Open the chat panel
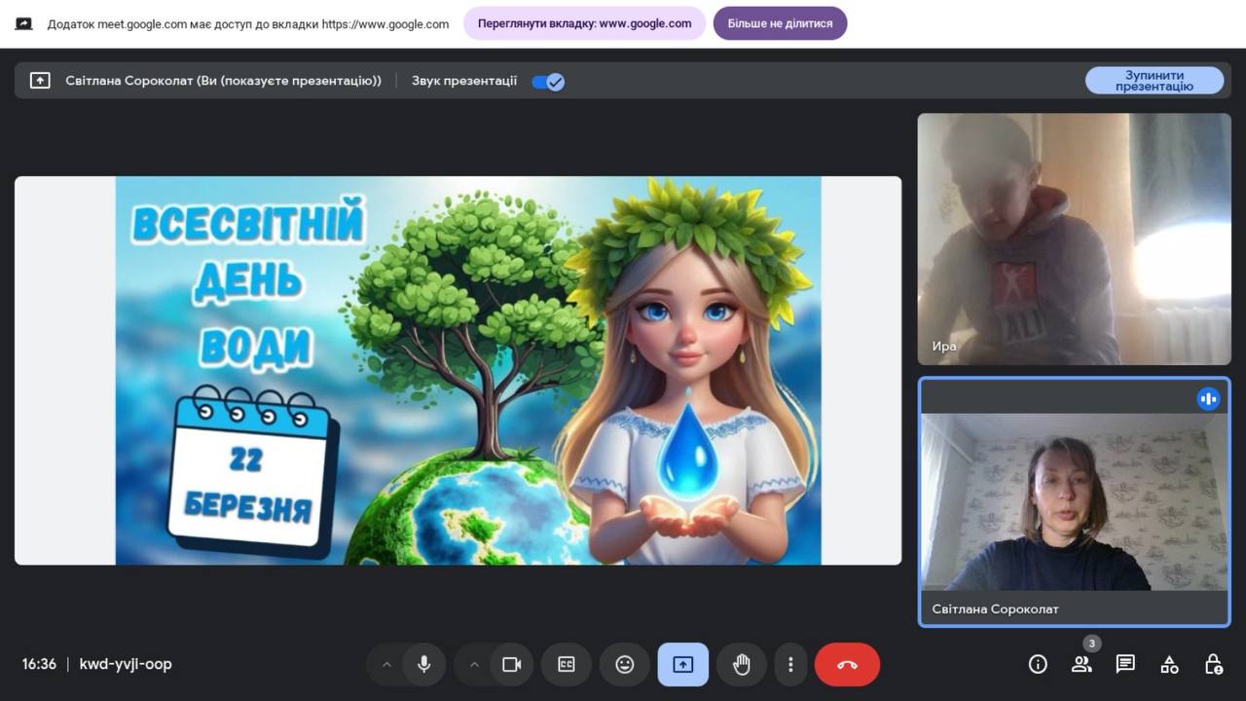1246x701 pixels. click(x=1125, y=664)
